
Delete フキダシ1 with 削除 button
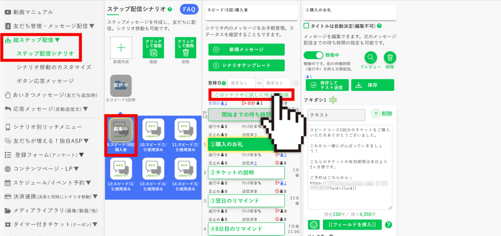(x=382, y=113)
